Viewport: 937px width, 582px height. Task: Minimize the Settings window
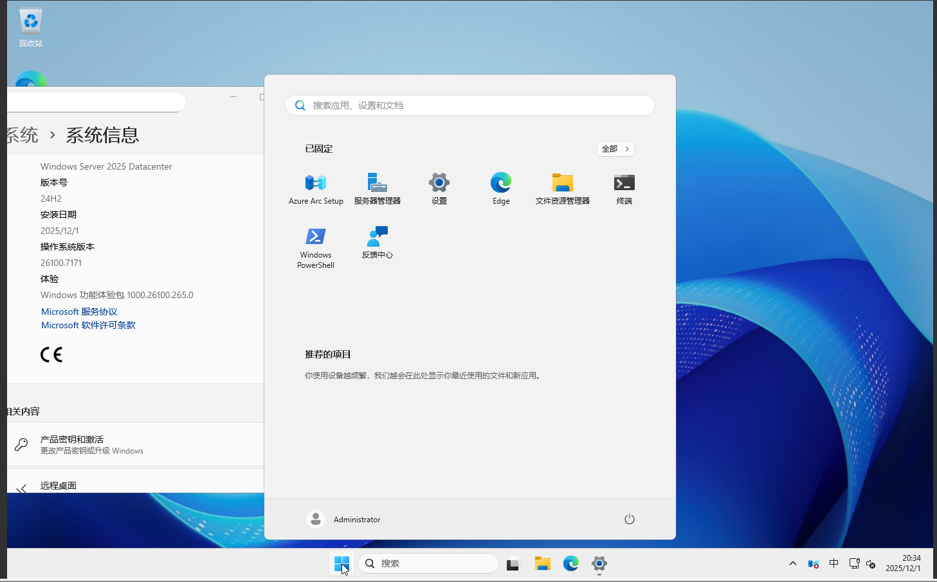pos(233,96)
